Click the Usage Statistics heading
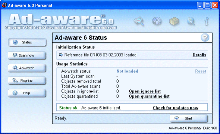The height and width of the screenshot is (134, 220). point(72,64)
